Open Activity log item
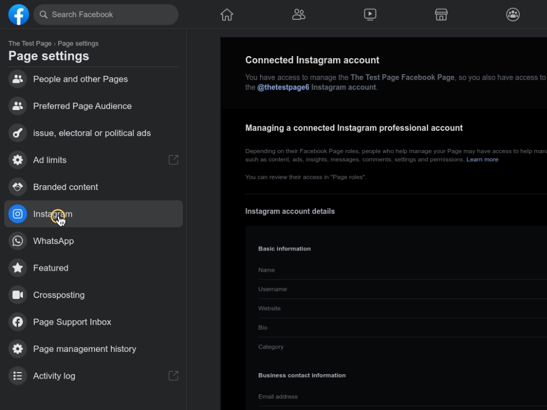 [x=93, y=376]
